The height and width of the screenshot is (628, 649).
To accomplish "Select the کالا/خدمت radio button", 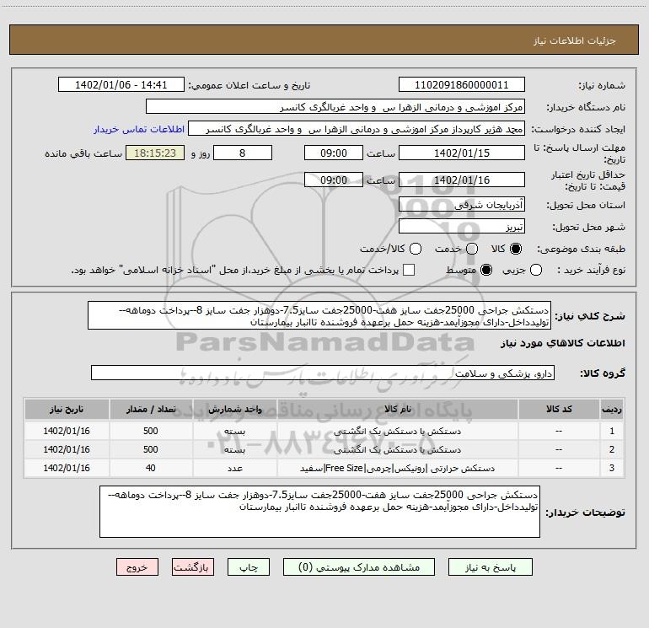I will pyautogui.click(x=416, y=249).
